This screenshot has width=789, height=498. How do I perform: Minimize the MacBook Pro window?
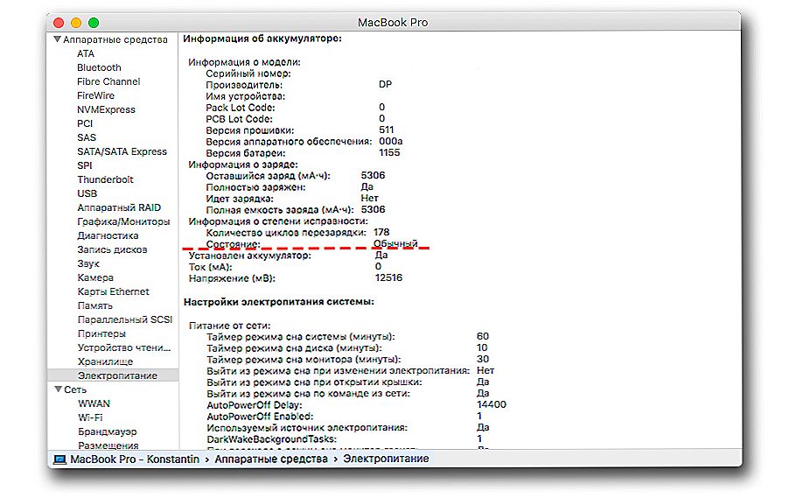click(76, 23)
